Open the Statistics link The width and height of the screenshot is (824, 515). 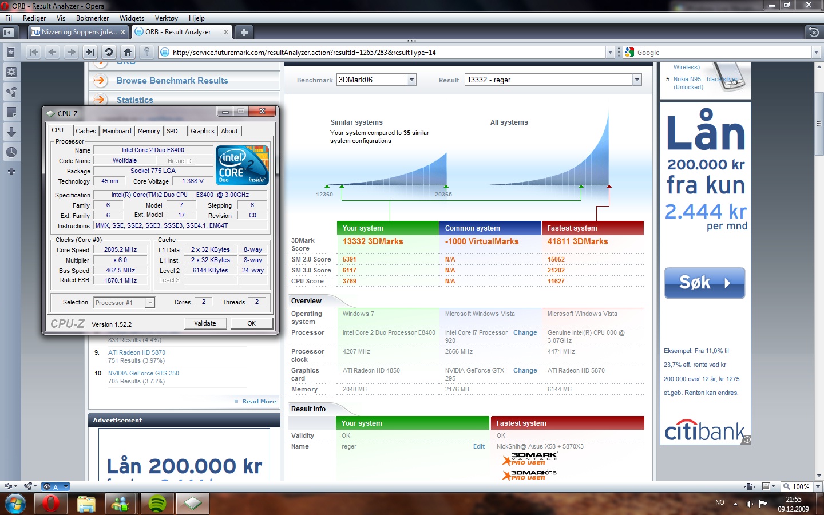coord(135,100)
